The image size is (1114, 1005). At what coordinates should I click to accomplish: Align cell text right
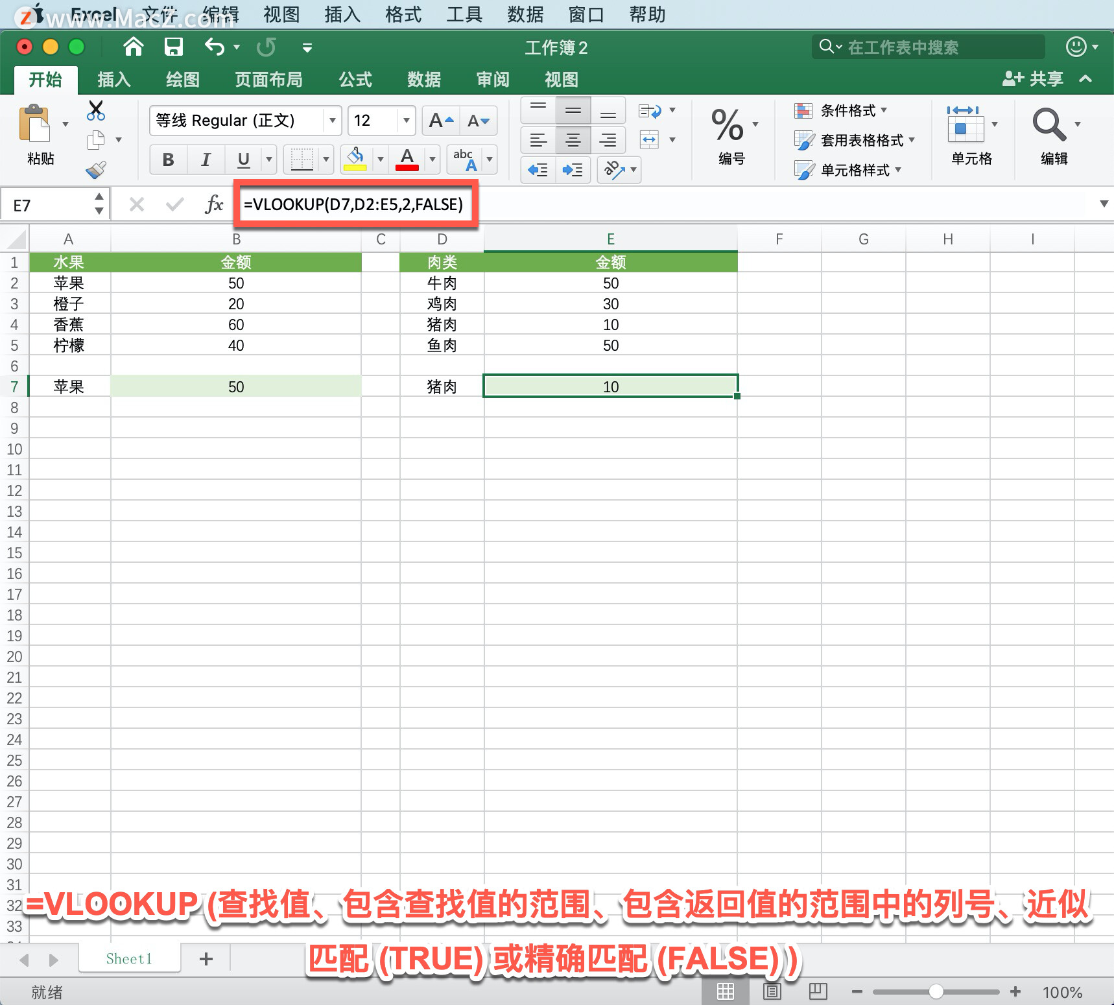tap(608, 140)
